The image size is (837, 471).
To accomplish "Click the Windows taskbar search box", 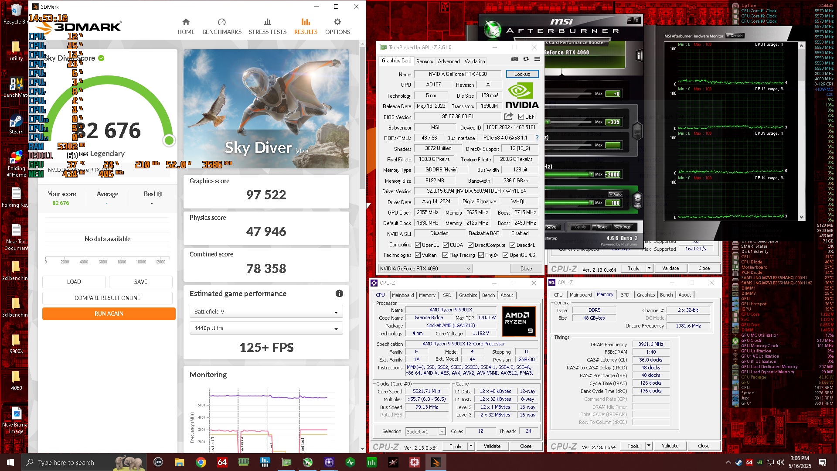I will 84,462.
